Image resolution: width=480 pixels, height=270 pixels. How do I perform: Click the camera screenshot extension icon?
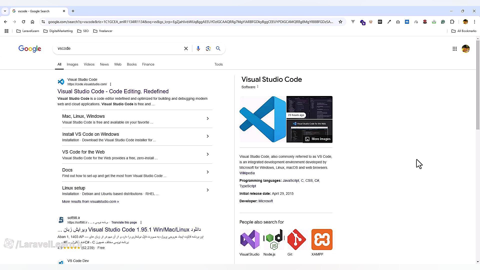tap(398, 22)
